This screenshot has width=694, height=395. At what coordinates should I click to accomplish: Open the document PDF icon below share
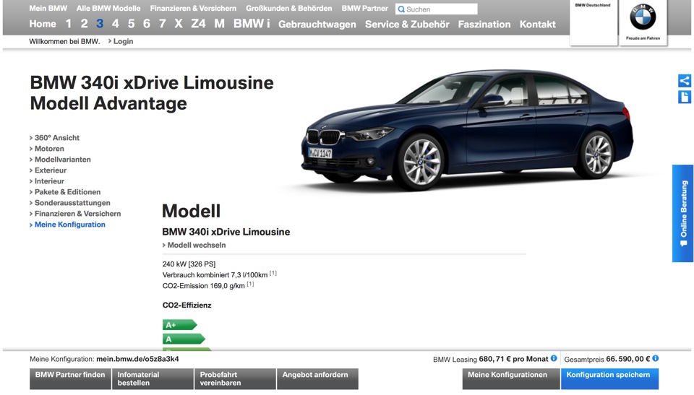click(x=685, y=97)
